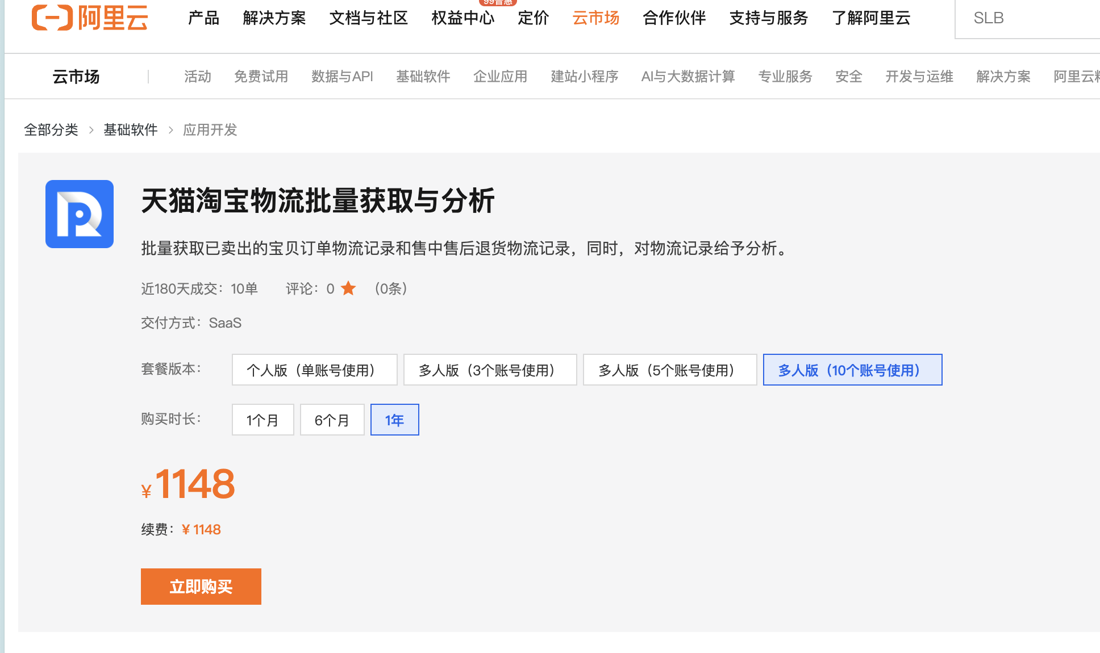Switch to the 数据与API tab
1100x653 pixels.
pos(342,77)
